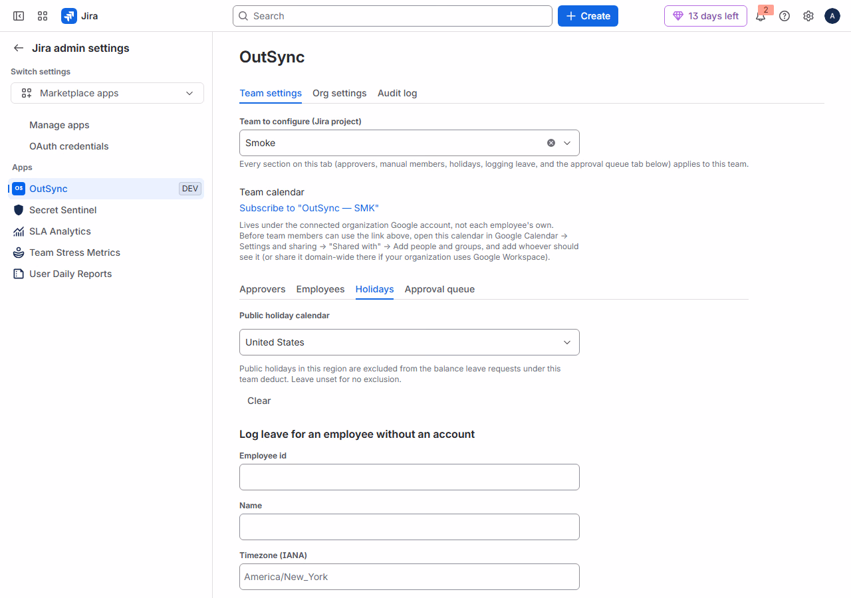
Task: Focus the Timezone (IANA) input field
Action: [410, 577]
